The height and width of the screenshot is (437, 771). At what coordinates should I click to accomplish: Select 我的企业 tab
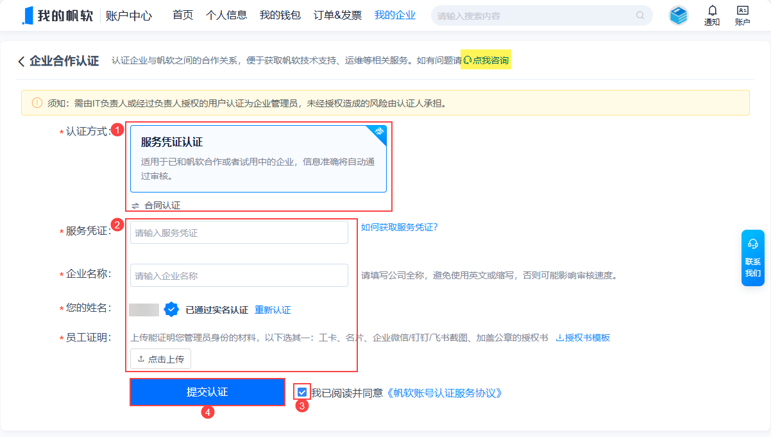pos(395,15)
